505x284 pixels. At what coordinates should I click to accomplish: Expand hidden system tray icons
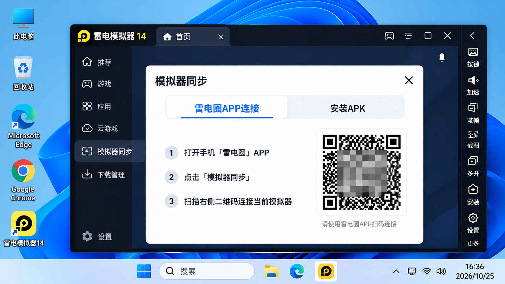pos(396,271)
